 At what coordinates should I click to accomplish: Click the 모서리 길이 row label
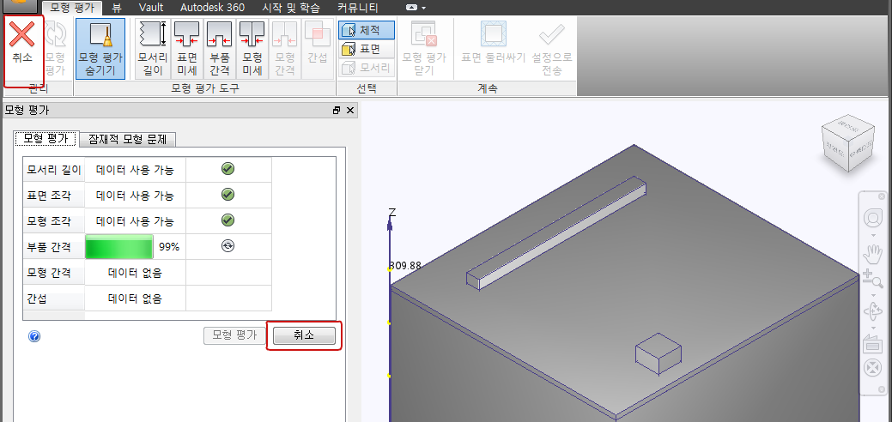click(x=54, y=170)
